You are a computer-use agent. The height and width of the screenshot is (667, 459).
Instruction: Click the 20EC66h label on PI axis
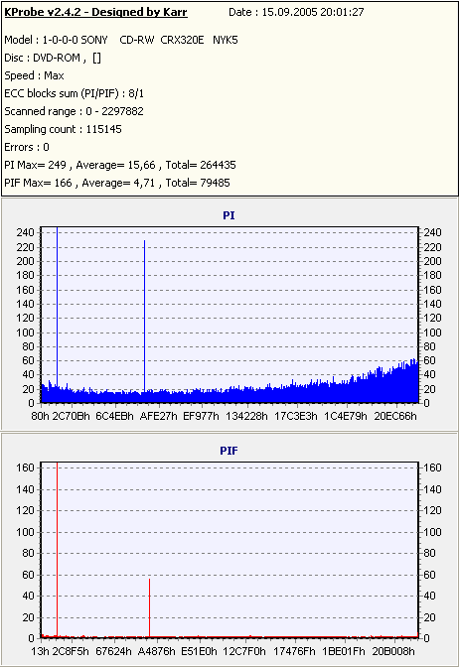[395, 417]
